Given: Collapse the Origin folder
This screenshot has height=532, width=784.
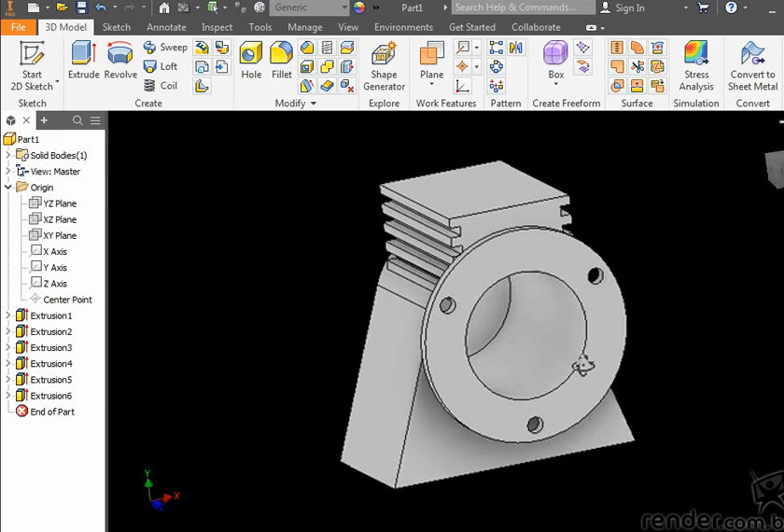Looking at the screenshot, I should (8, 188).
